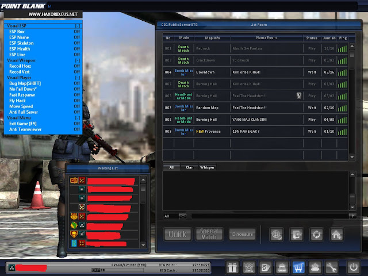Viewport: 368px width, 276px height.
Task: Click Waiting List scroll up arrow
Action: [x=143, y=180]
